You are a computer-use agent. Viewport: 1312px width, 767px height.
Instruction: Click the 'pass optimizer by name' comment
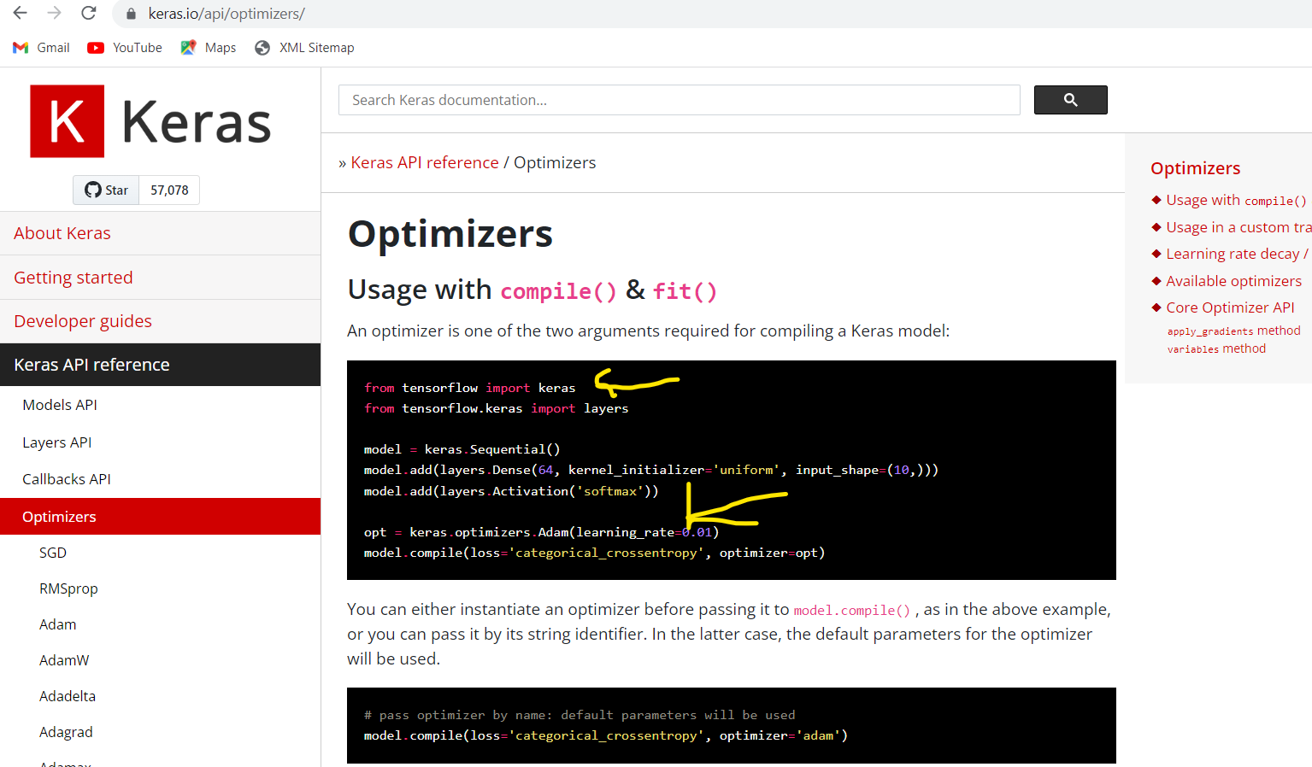pyautogui.click(x=580, y=715)
